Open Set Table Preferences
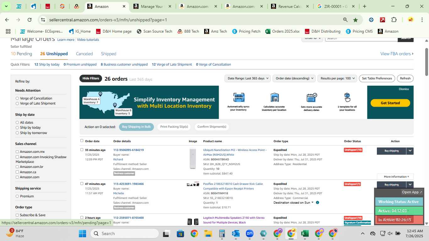 (377, 78)
